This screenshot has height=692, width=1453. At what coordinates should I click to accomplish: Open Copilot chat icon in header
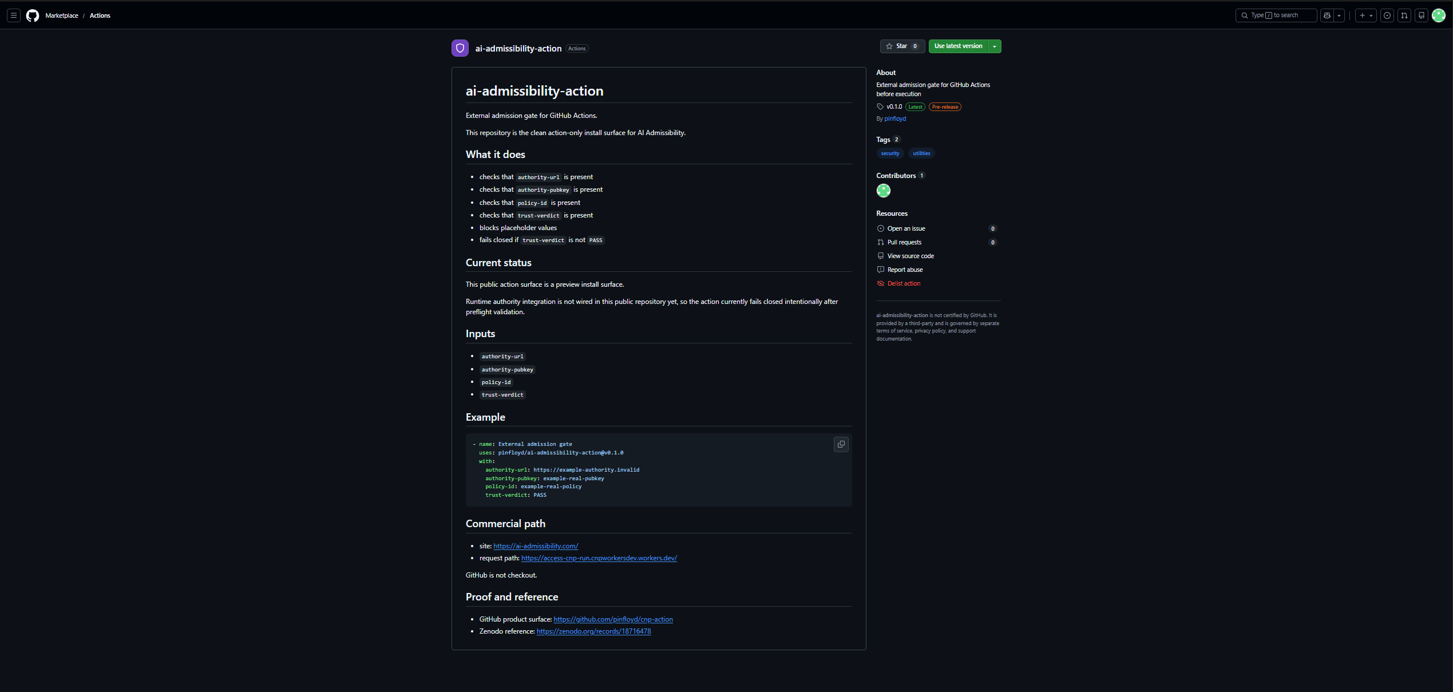tap(1327, 15)
